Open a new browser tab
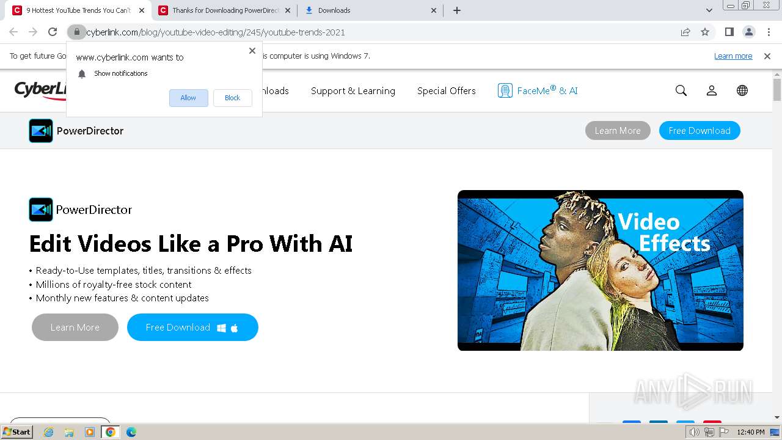This screenshot has width=782, height=440. (x=457, y=10)
